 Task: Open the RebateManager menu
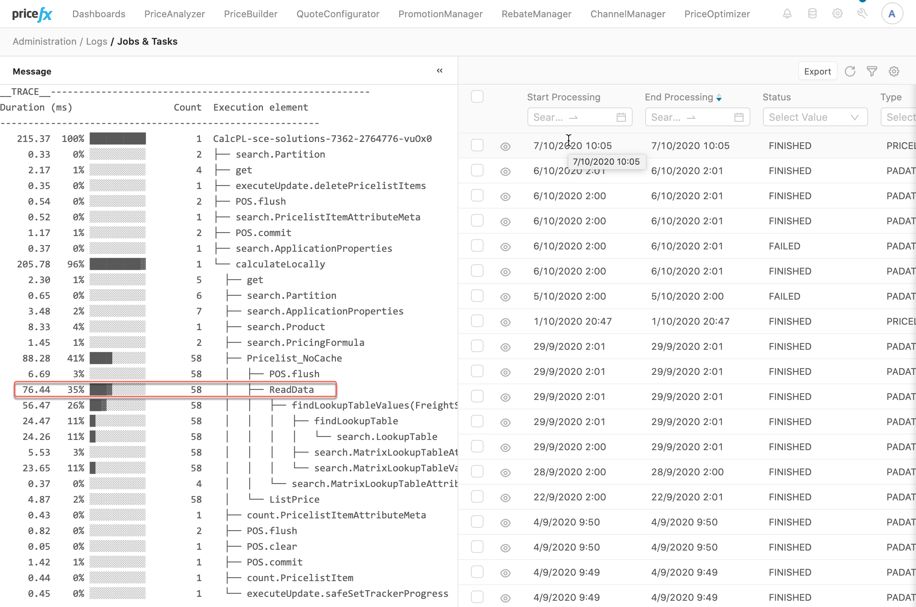(536, 14)
